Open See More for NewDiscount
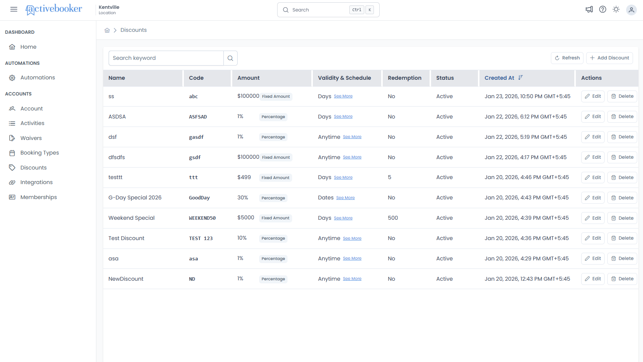 [352, 279]
